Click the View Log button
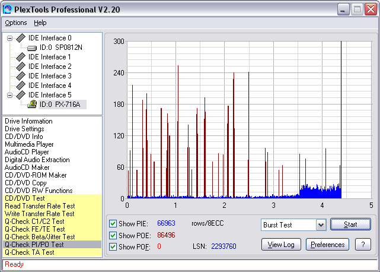The image size is (380, 272). click(x=281, y=245)
